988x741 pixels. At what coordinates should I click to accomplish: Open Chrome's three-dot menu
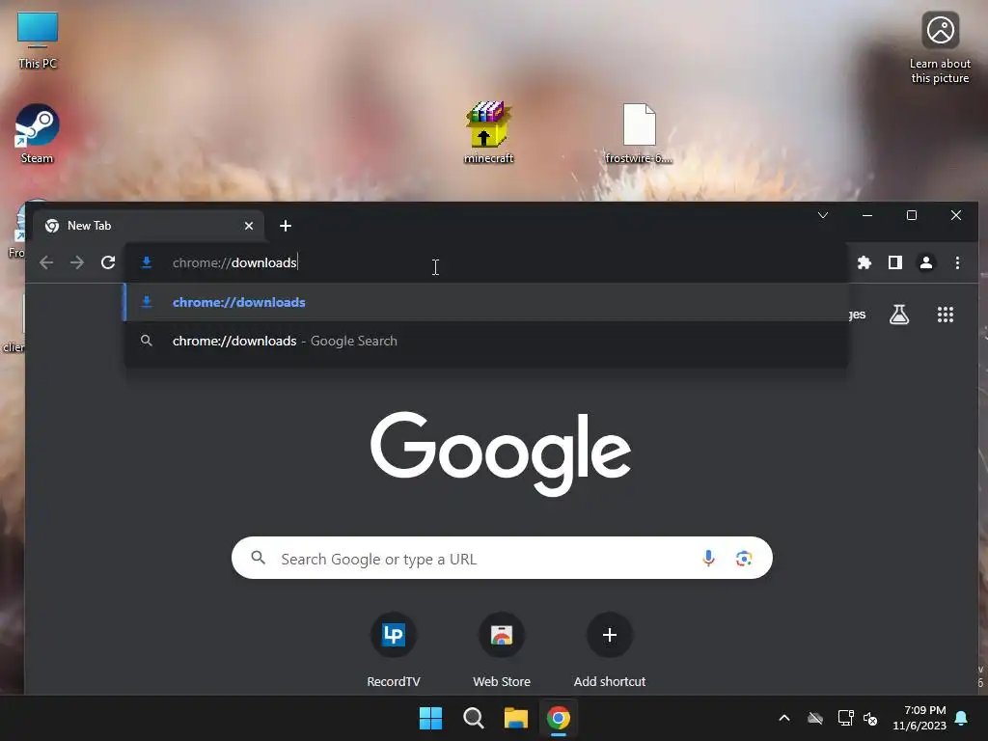tap(957, 262)
